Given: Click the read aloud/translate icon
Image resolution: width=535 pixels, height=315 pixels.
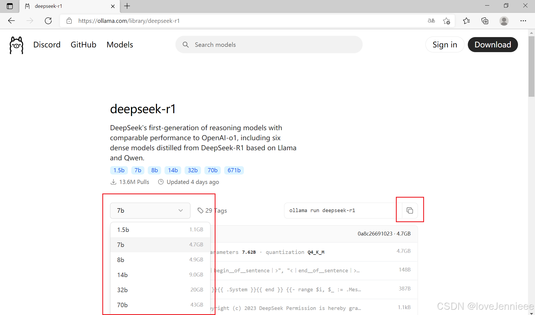Looking at the screenshot, I should (x=431, y=21).
